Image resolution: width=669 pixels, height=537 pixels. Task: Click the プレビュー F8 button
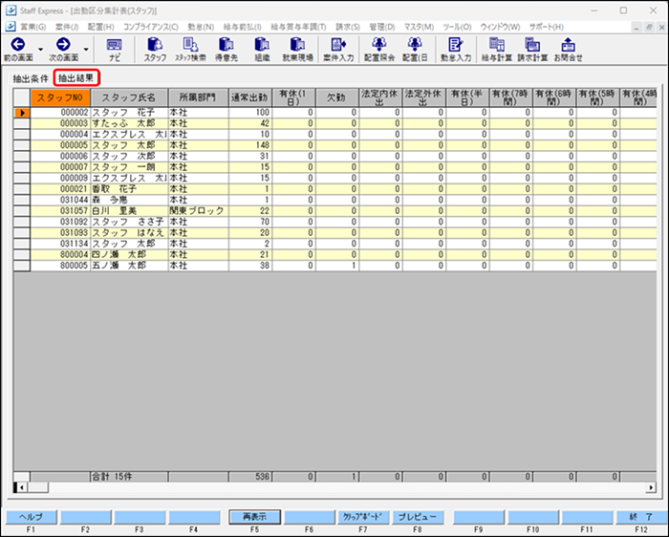pos(418,517)
